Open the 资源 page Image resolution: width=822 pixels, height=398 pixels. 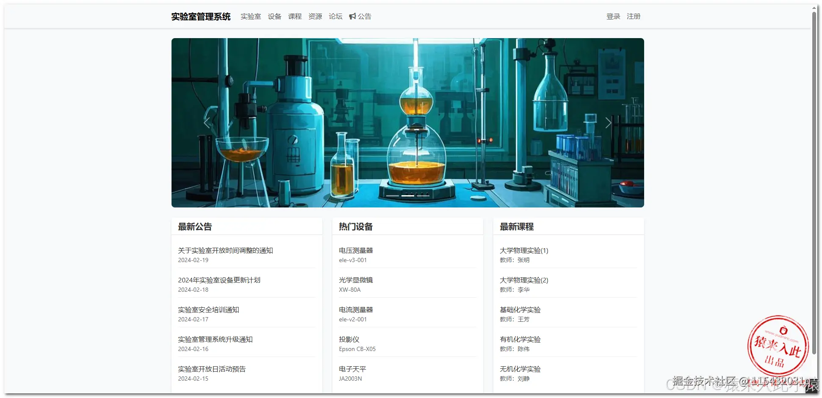[x=315, y=16]
